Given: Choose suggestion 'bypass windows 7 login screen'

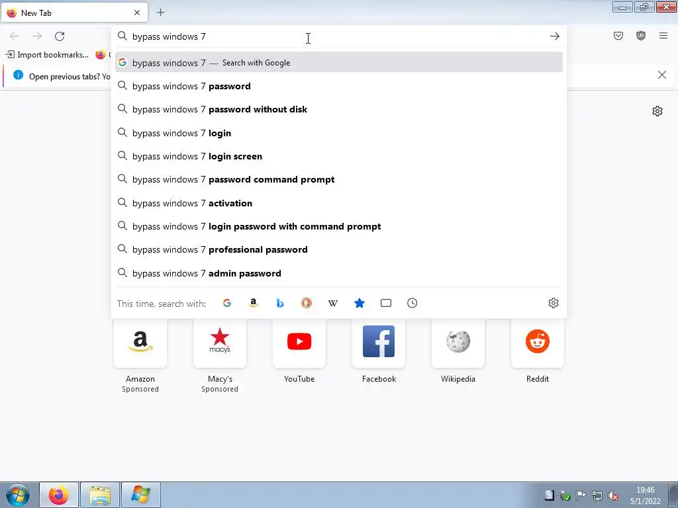Looking at the screenshot, I should click(339, 156).
